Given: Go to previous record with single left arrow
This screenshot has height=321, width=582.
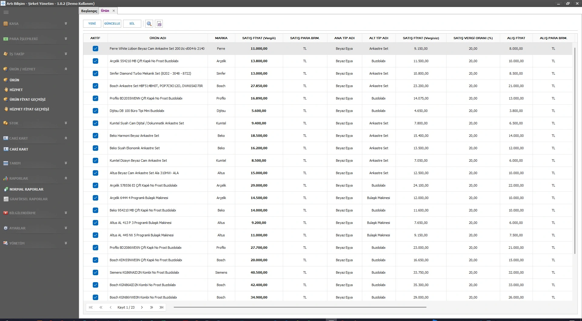Looking at the screenshot, I should click(x=111, y=307).
